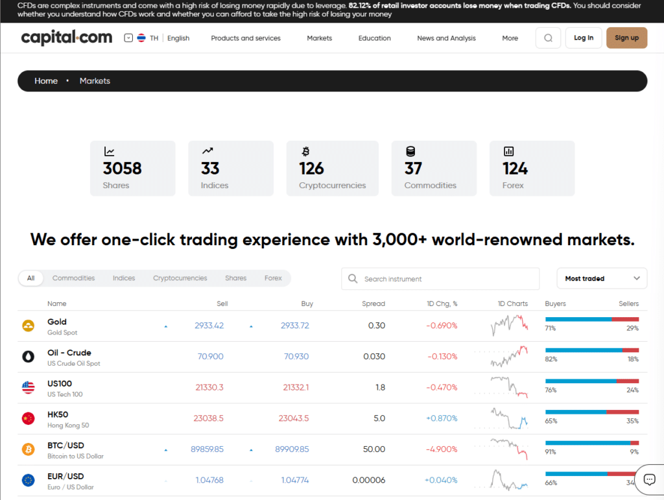The height and width of the screenshot is (500, 664).
Task: Click the Indices trend arrow icon on the 33 card
Action: point(207,150)
